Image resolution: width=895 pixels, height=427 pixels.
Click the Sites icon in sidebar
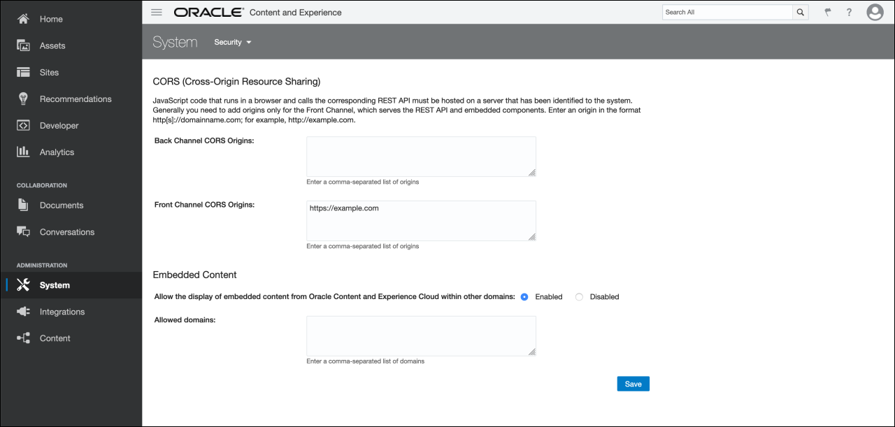click(23, 72)
